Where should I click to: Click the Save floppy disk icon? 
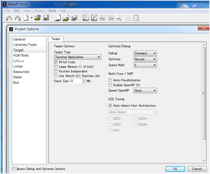(x=46, y=18)
